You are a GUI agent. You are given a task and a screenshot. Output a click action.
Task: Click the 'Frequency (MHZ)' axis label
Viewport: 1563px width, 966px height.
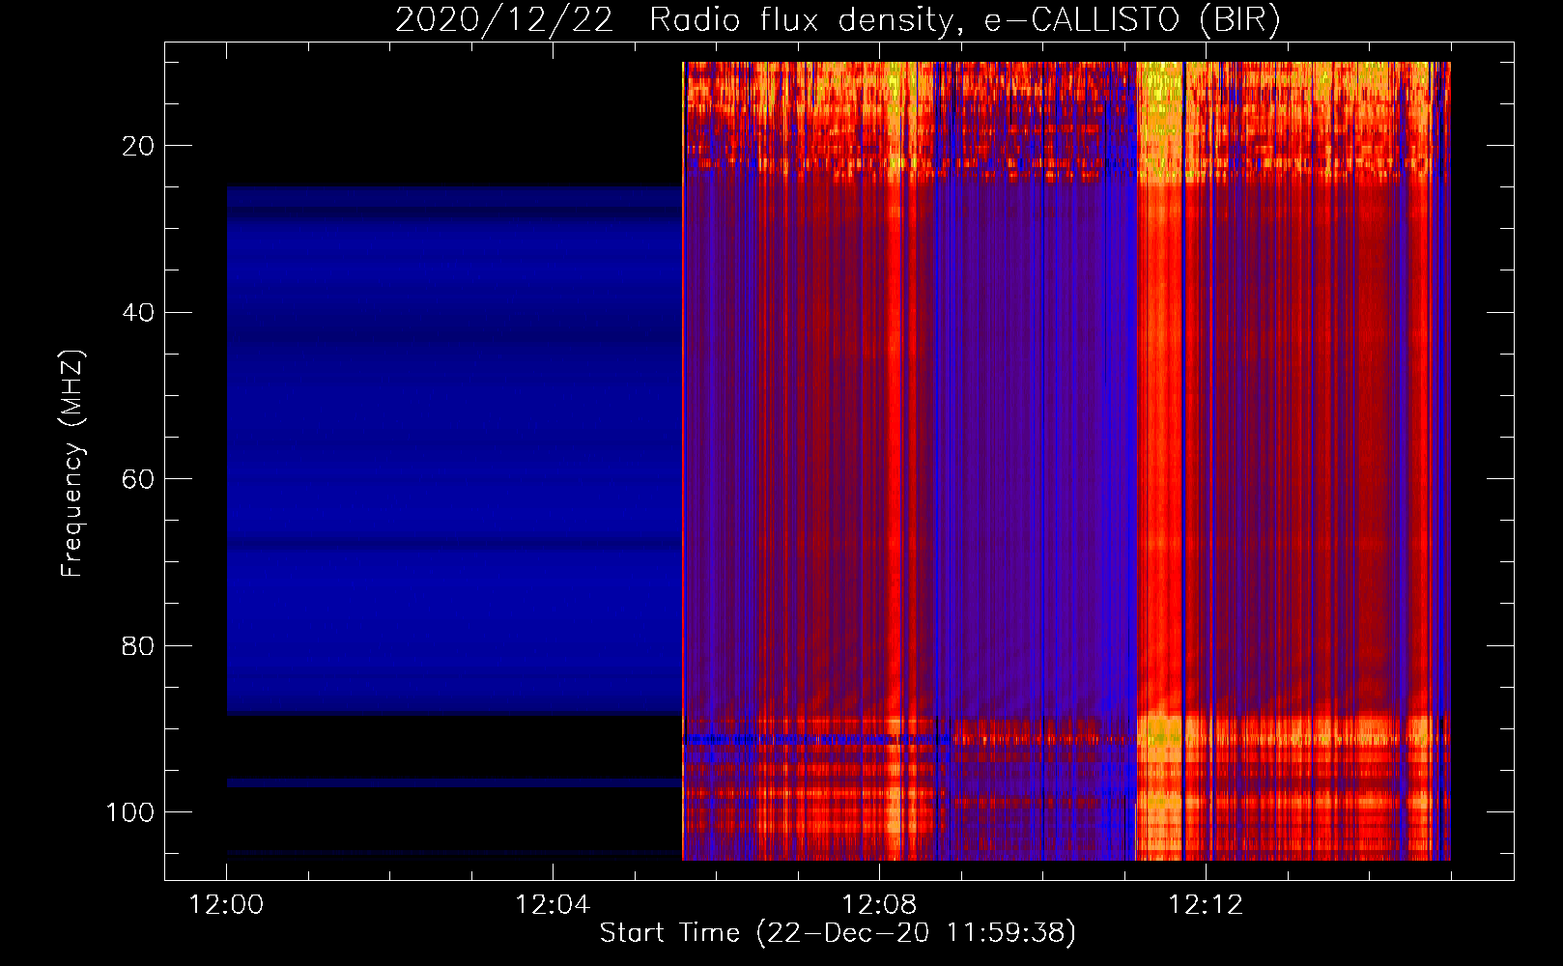click(72, 464)
